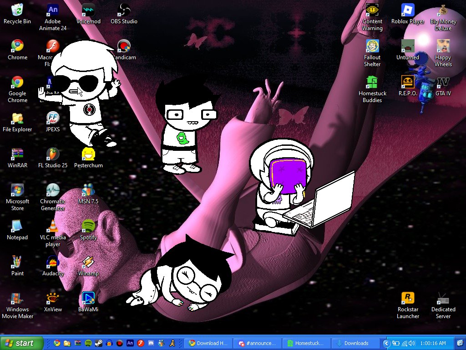This screenshot has height=350, width=466.
Task: Open the Pesterchum desktop shortcut
Action: point(88,158)
